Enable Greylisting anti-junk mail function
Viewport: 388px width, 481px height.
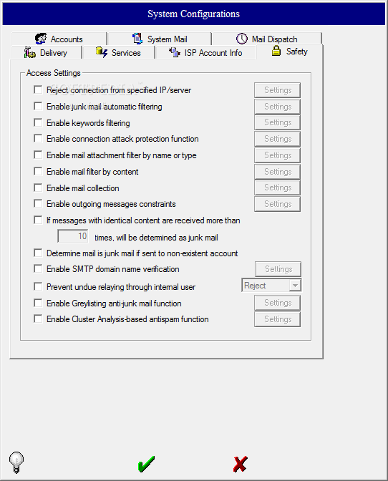[x=38, y=303]
